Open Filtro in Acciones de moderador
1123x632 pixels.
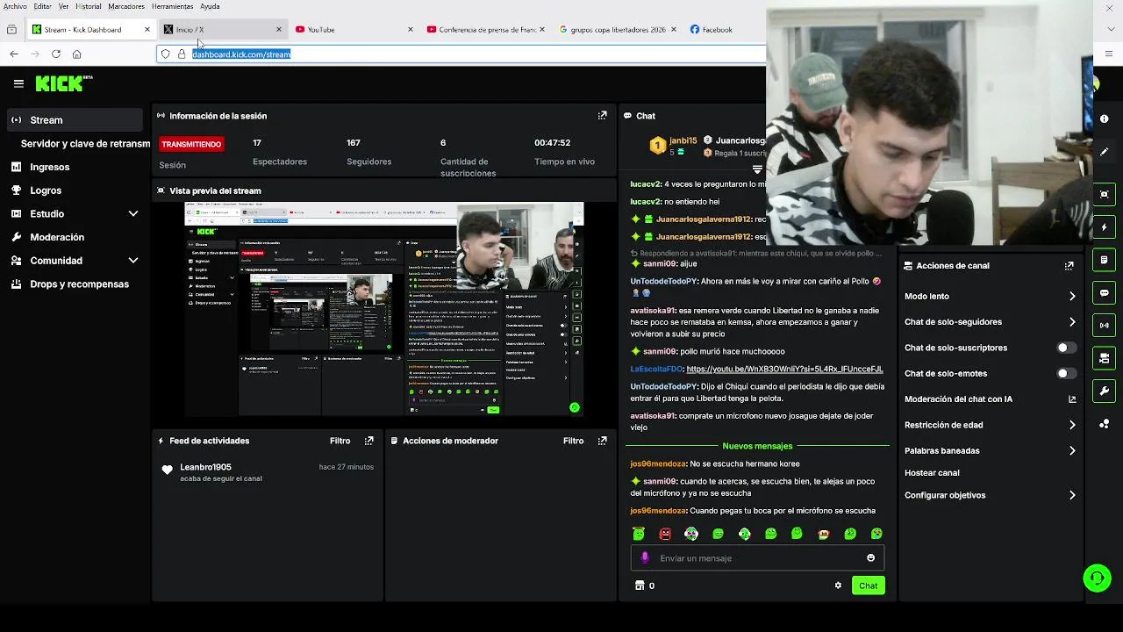[573, 441]
